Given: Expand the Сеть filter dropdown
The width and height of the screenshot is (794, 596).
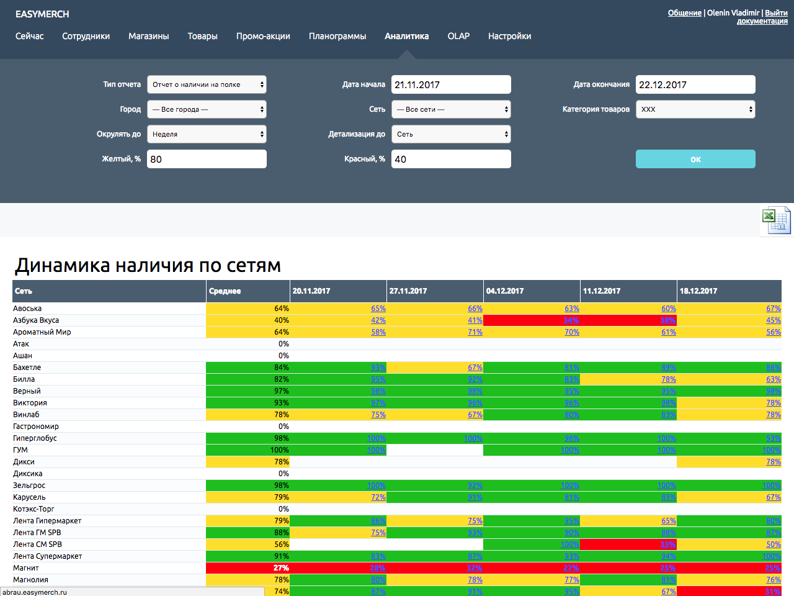Looking at the screenshot, I should coord(451,109).
